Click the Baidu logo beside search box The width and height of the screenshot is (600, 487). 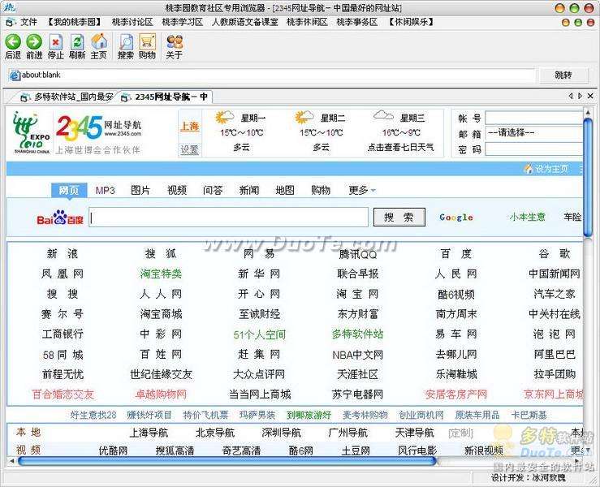tap(60, 218)
